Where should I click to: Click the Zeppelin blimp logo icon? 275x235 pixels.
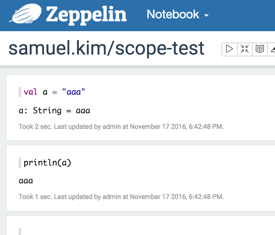pyautogui.click(x=25, y=14)
